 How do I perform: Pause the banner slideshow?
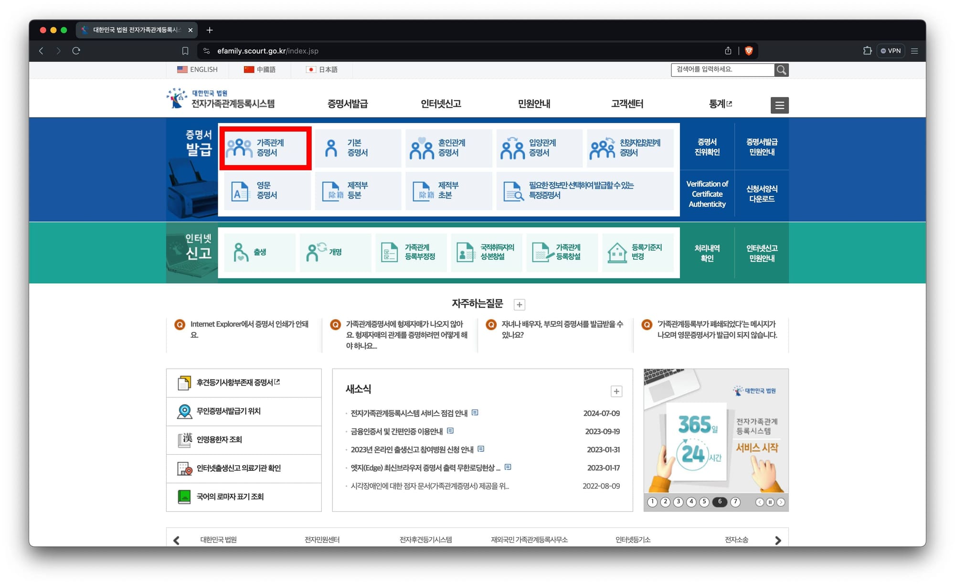click(770, 502)
